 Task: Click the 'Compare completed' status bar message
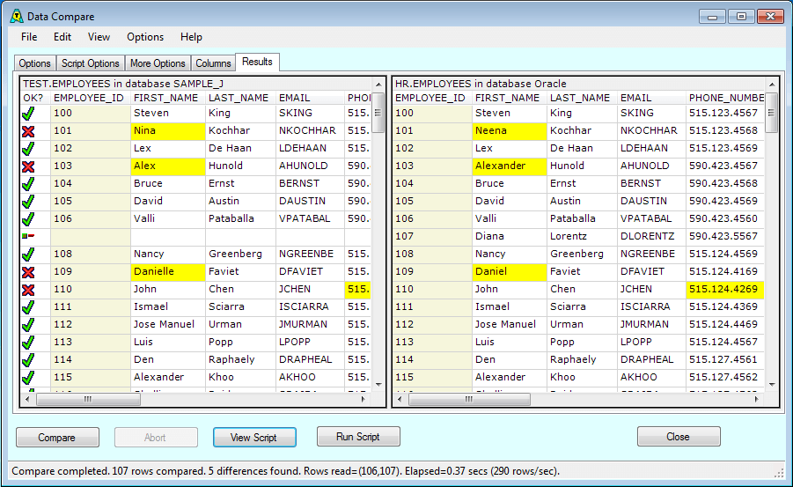(286, 471)
